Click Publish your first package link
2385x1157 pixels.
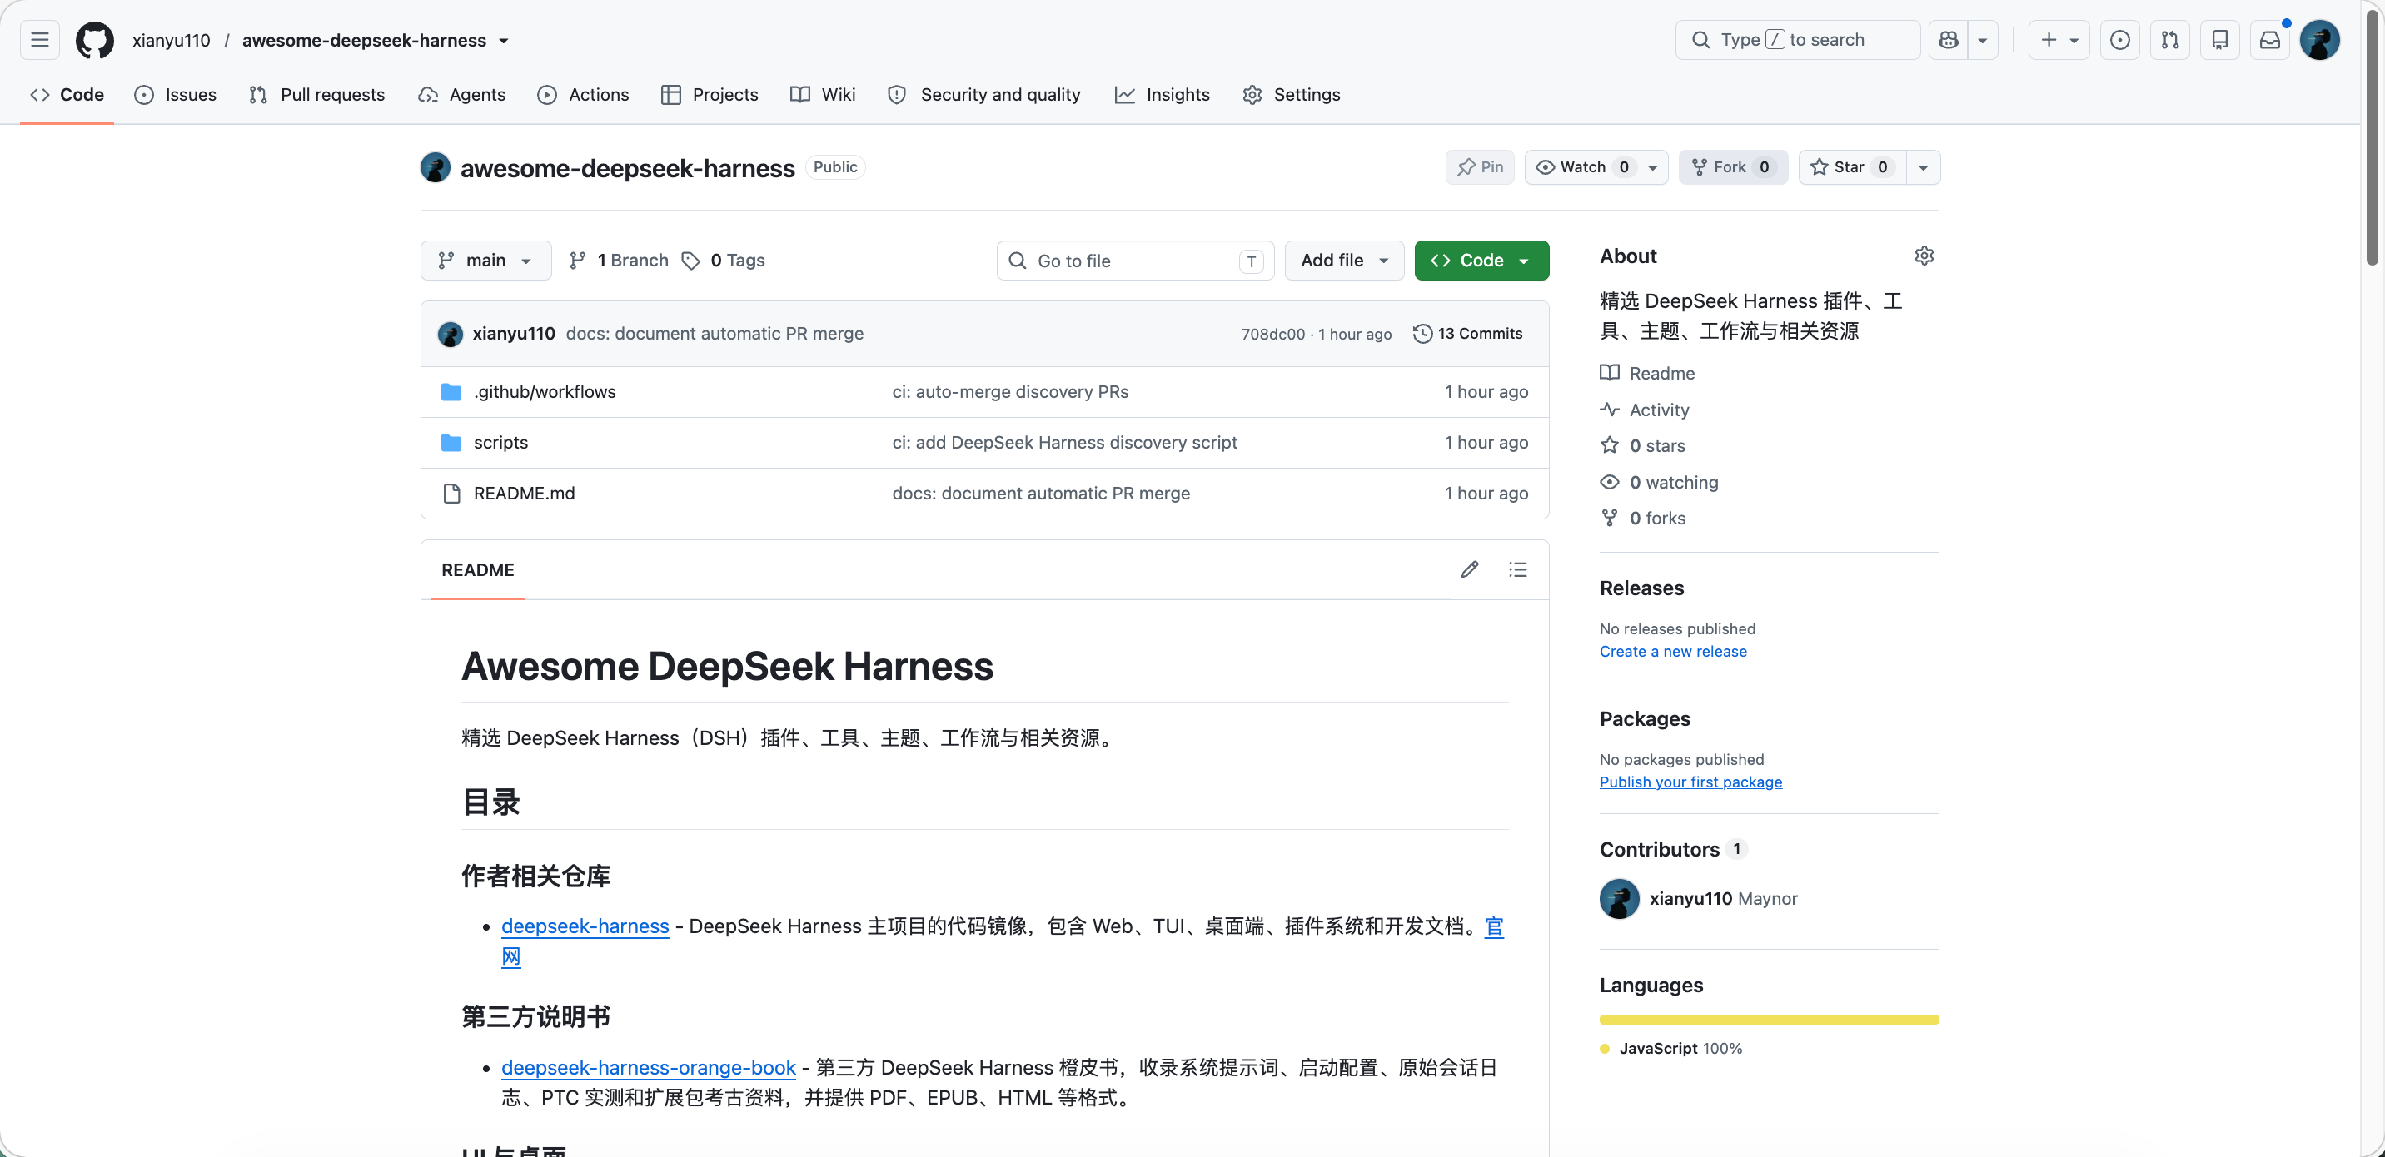tap(1690, 782)
